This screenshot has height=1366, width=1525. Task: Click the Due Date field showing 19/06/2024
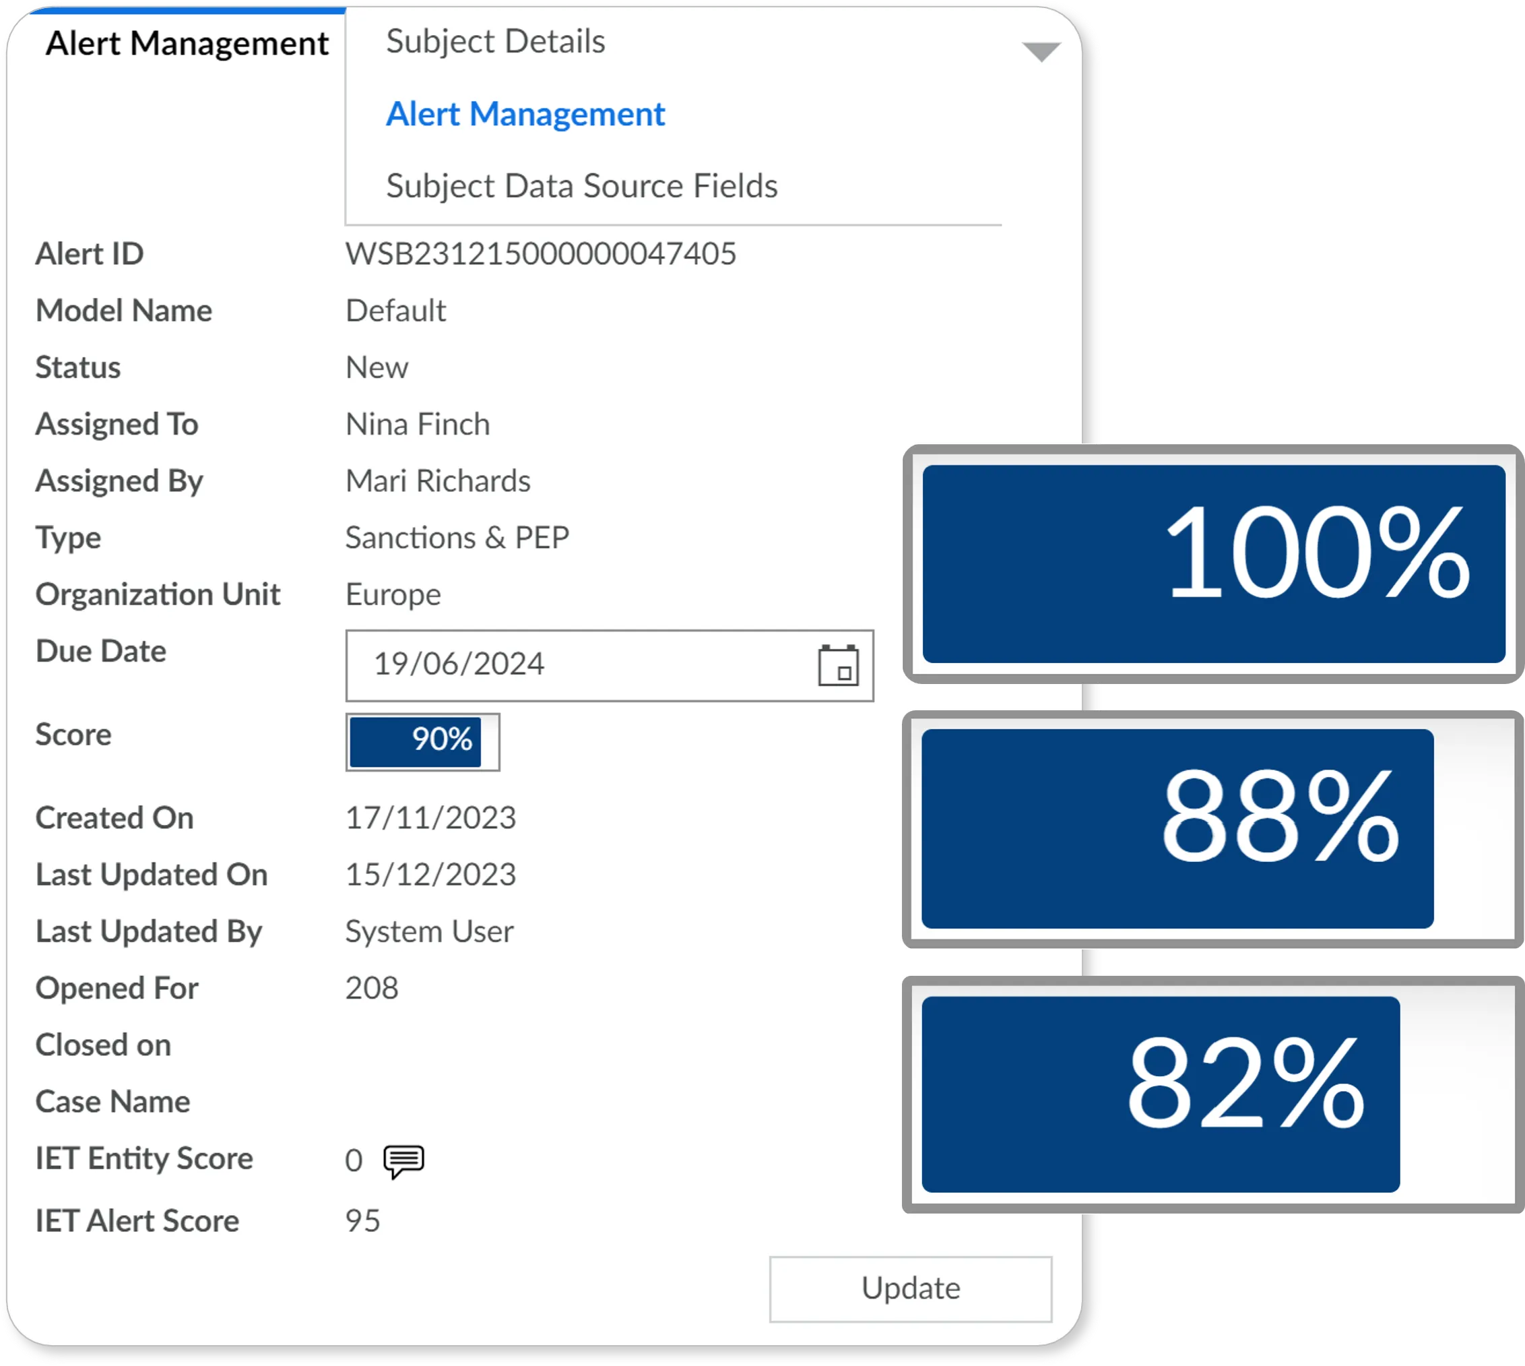[x=609, y=665]
